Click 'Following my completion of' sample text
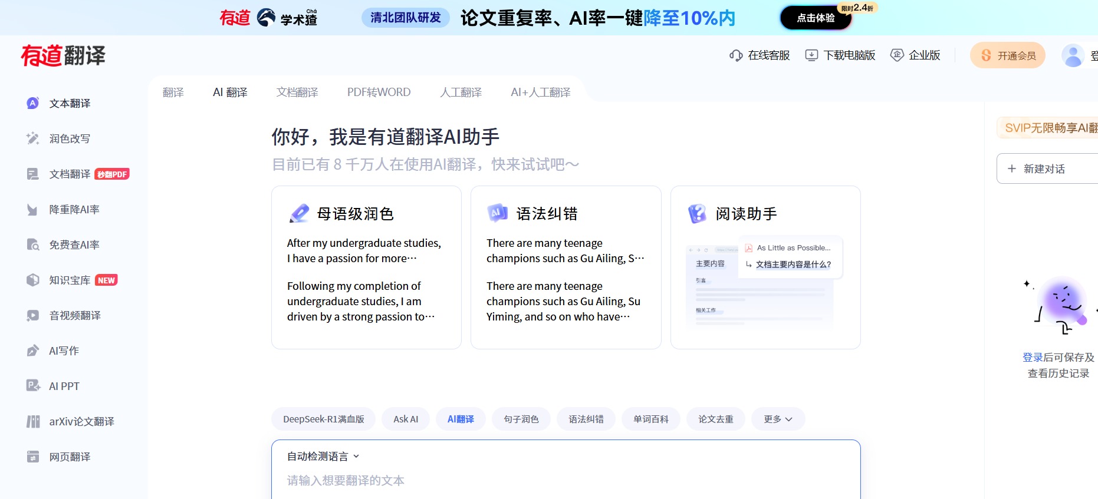 point(361,302)
